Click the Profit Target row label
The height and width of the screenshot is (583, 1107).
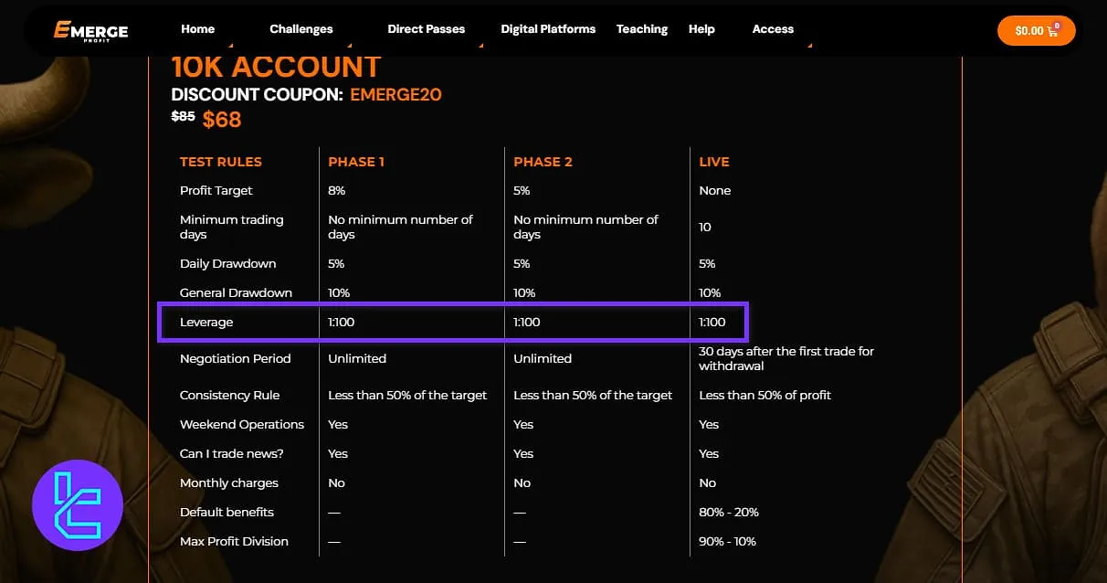216,190
